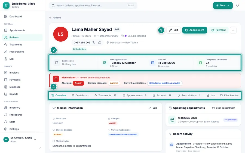Select Patients in the sidebar

tap(22, 37)
